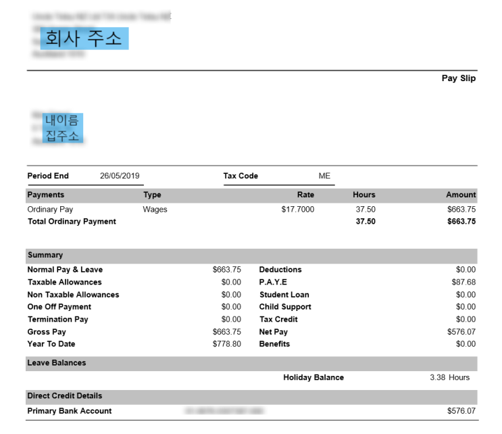Click the Termination Pay $0.00 value

pyautogui.click(x=231, y=319)
